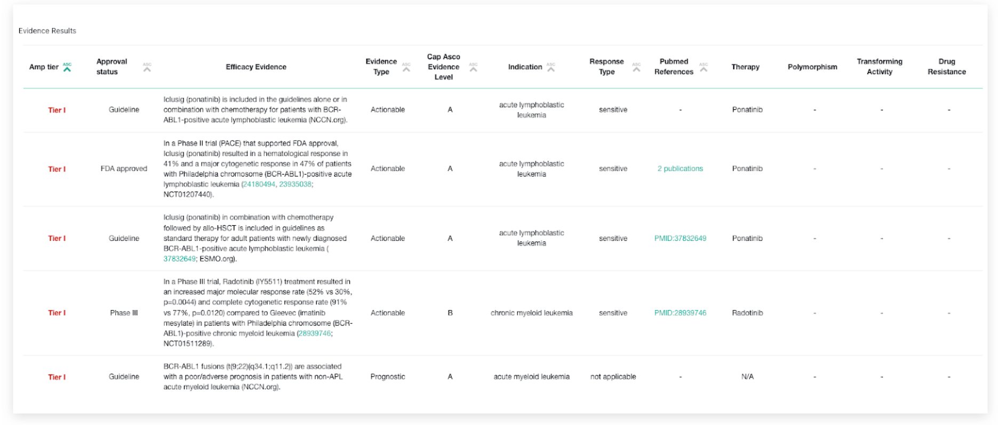The width and height of the screenshot is (998, 425).
Task: Click the Therapy column header
Action: point(745,67)
